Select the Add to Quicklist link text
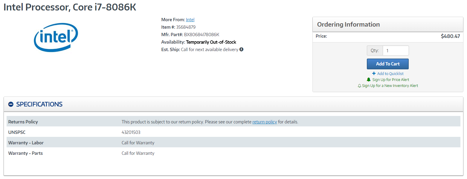 point(390,74)
